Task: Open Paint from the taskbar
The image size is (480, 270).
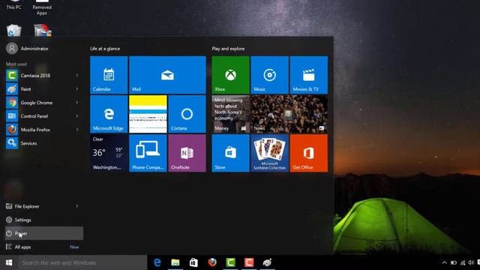Action: tap(267, 262)
